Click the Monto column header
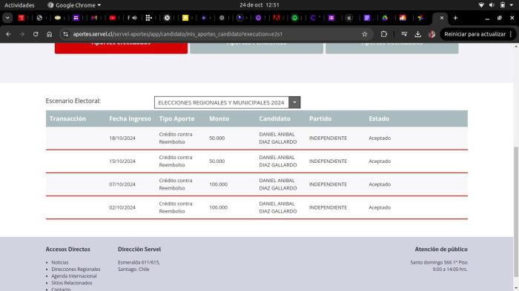This screenshot has height=291, width=519. pos(219,118)
